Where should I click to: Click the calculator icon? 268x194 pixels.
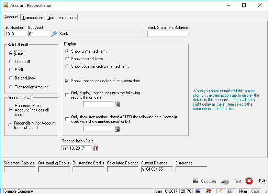point(196,181)
